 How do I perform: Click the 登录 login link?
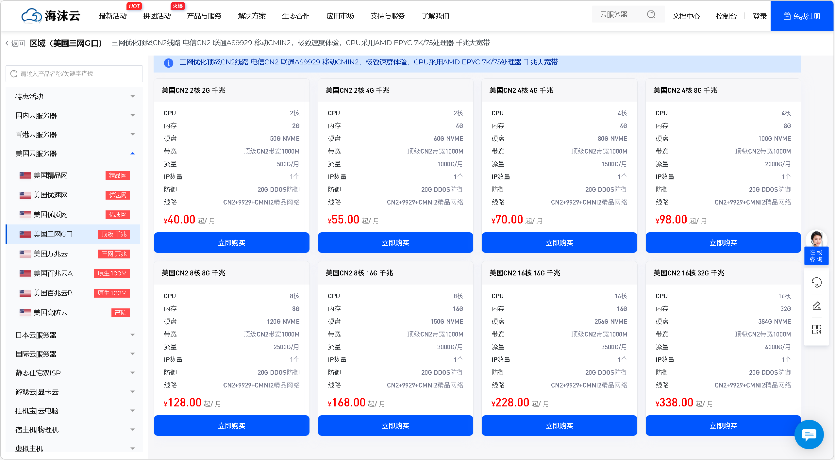pos(760,16)
